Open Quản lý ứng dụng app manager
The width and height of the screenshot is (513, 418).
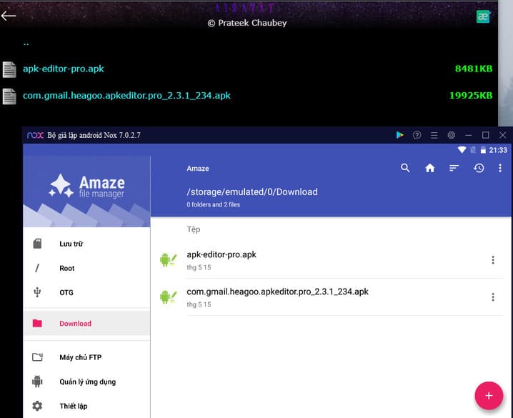tap(86, 382)
